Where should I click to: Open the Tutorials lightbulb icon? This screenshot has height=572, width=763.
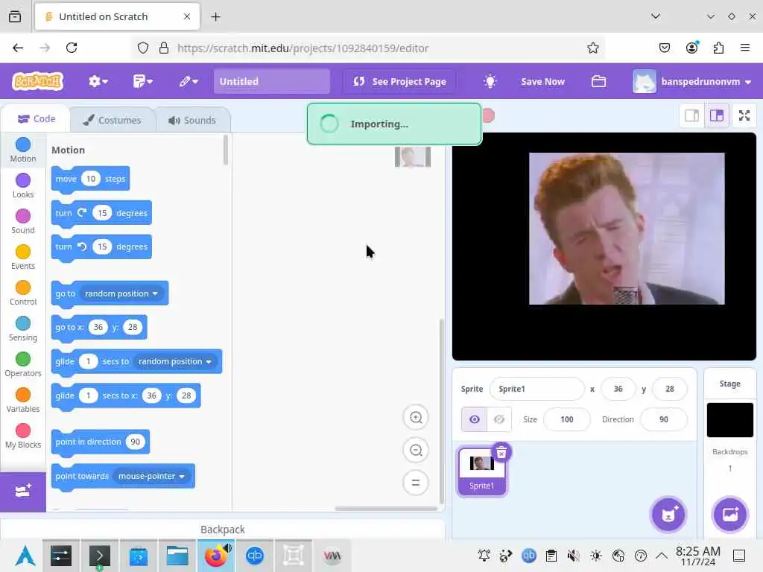pos(490,81)
